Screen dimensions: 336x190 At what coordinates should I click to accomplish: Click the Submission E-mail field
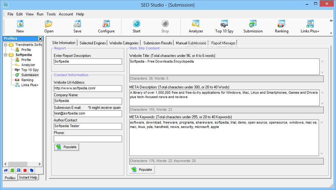[x=88, y=114]
